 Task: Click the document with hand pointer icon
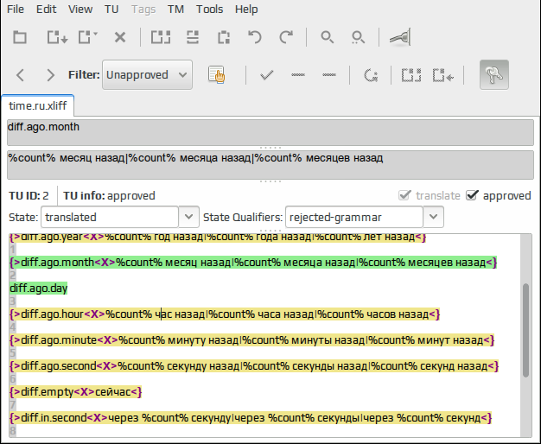217,74
